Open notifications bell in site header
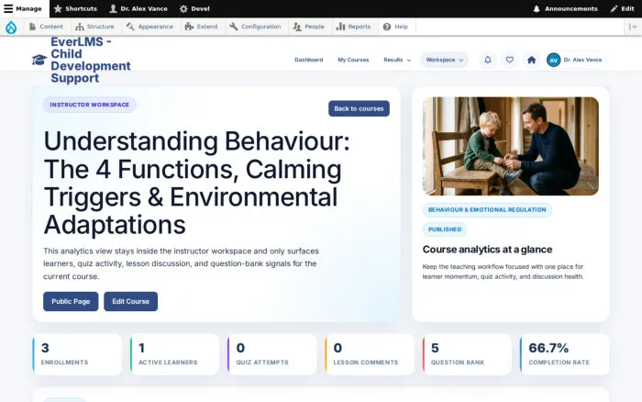This screenshot has width=642, height=402. coord(488,60)
